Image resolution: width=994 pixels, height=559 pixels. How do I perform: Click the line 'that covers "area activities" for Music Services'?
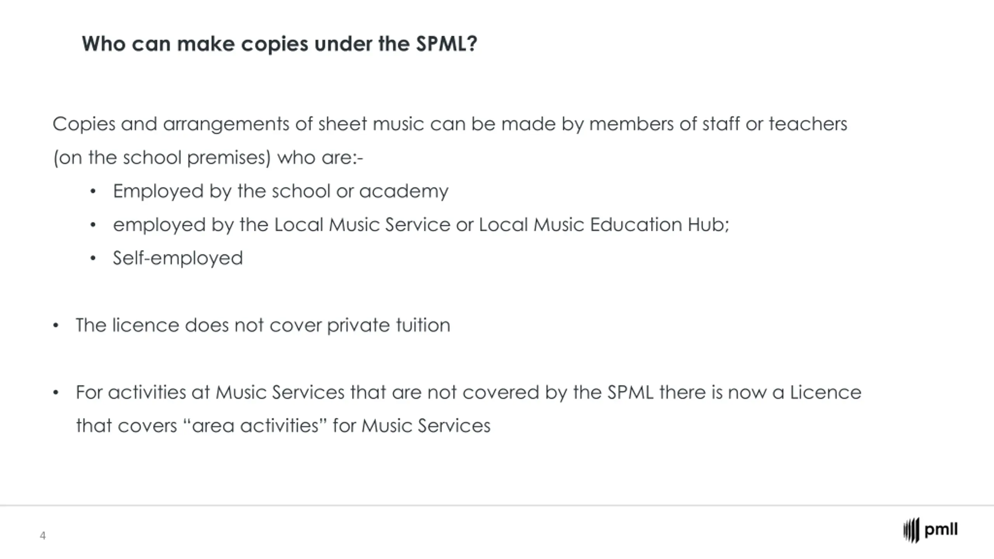283,426
